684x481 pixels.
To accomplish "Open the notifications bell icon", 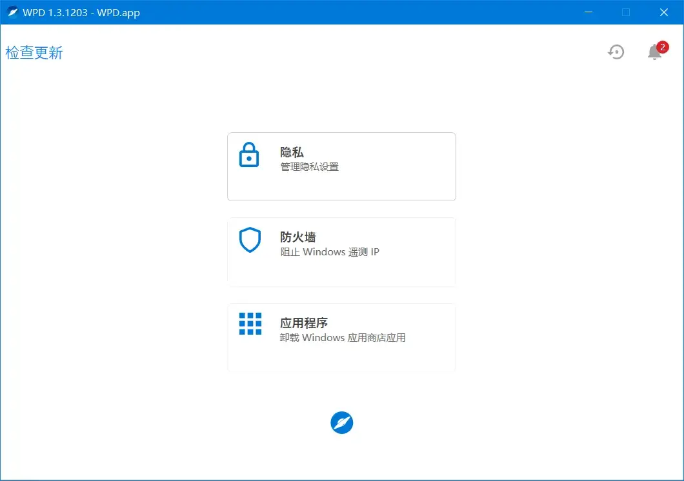I will pos(654,52).
